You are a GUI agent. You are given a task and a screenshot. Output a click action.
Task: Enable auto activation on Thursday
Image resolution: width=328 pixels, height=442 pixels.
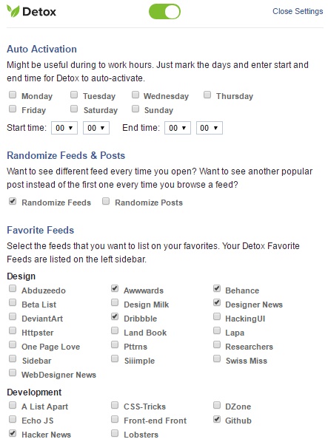[207, 95]
